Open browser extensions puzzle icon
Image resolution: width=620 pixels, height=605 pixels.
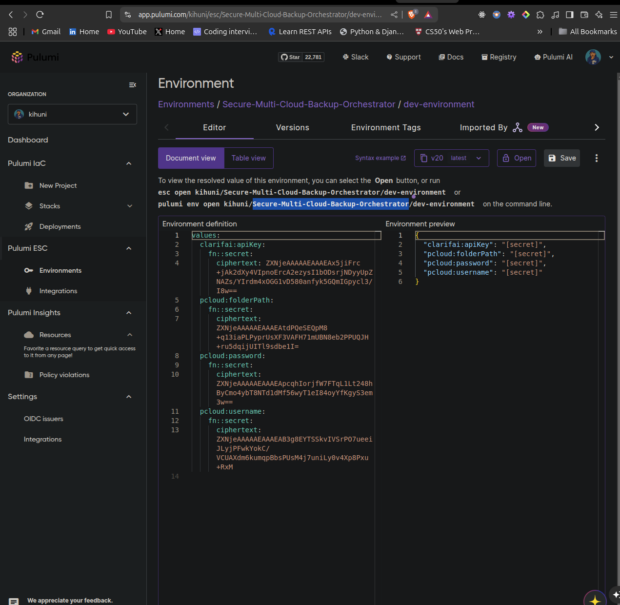coord(540,15)
